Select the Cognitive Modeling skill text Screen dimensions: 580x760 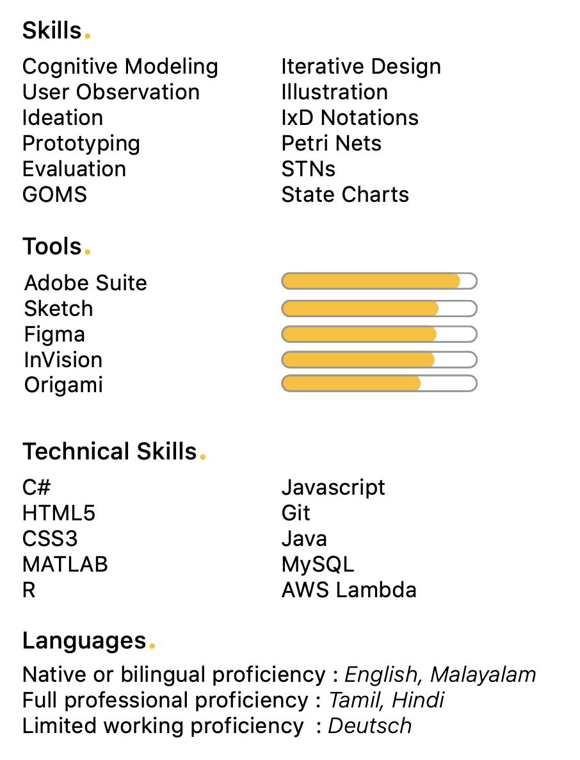pos(120,67)
